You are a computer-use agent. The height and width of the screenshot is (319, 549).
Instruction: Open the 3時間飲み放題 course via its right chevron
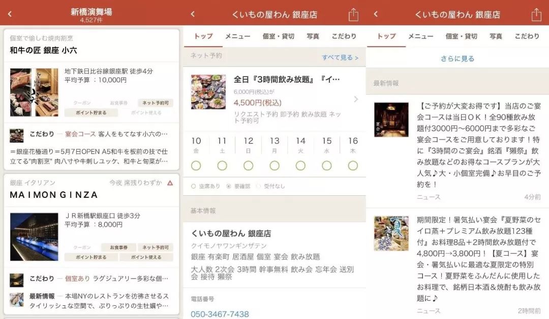tap(356, 99)
